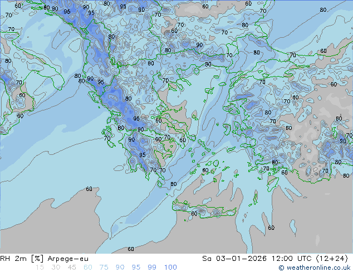Select legend value 90 in the color scale
This screenshot has width=353, height=272.
120,268
